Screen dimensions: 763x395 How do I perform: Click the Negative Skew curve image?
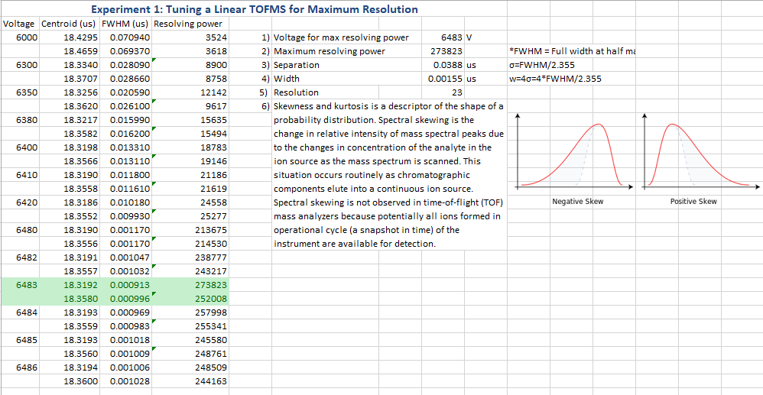577,153
